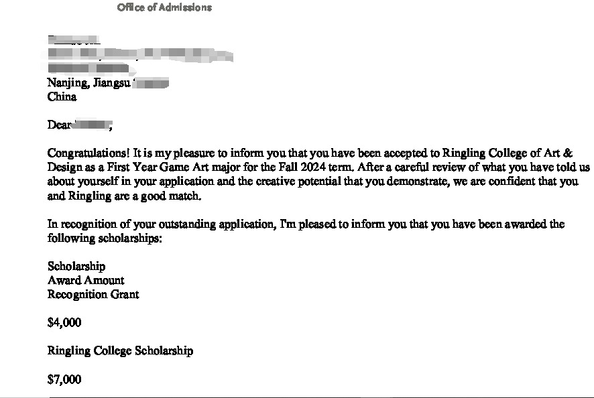Click the blurred name after "Dear"

(x=91, y=125)
